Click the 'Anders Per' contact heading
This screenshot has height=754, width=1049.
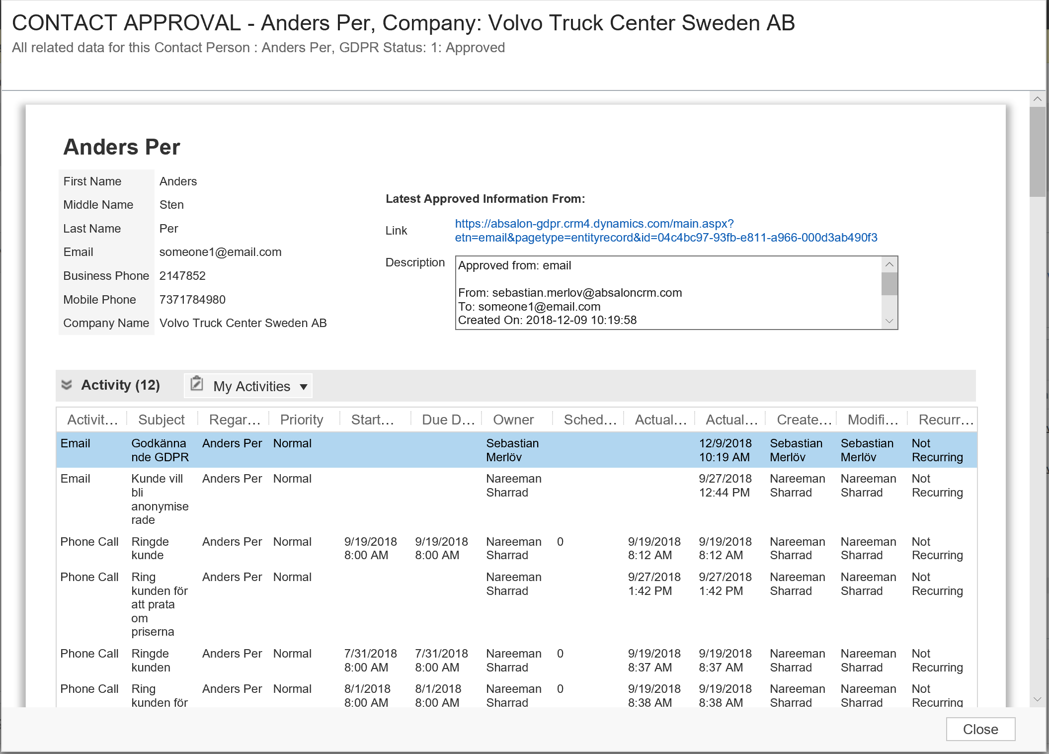pos(122,147)
